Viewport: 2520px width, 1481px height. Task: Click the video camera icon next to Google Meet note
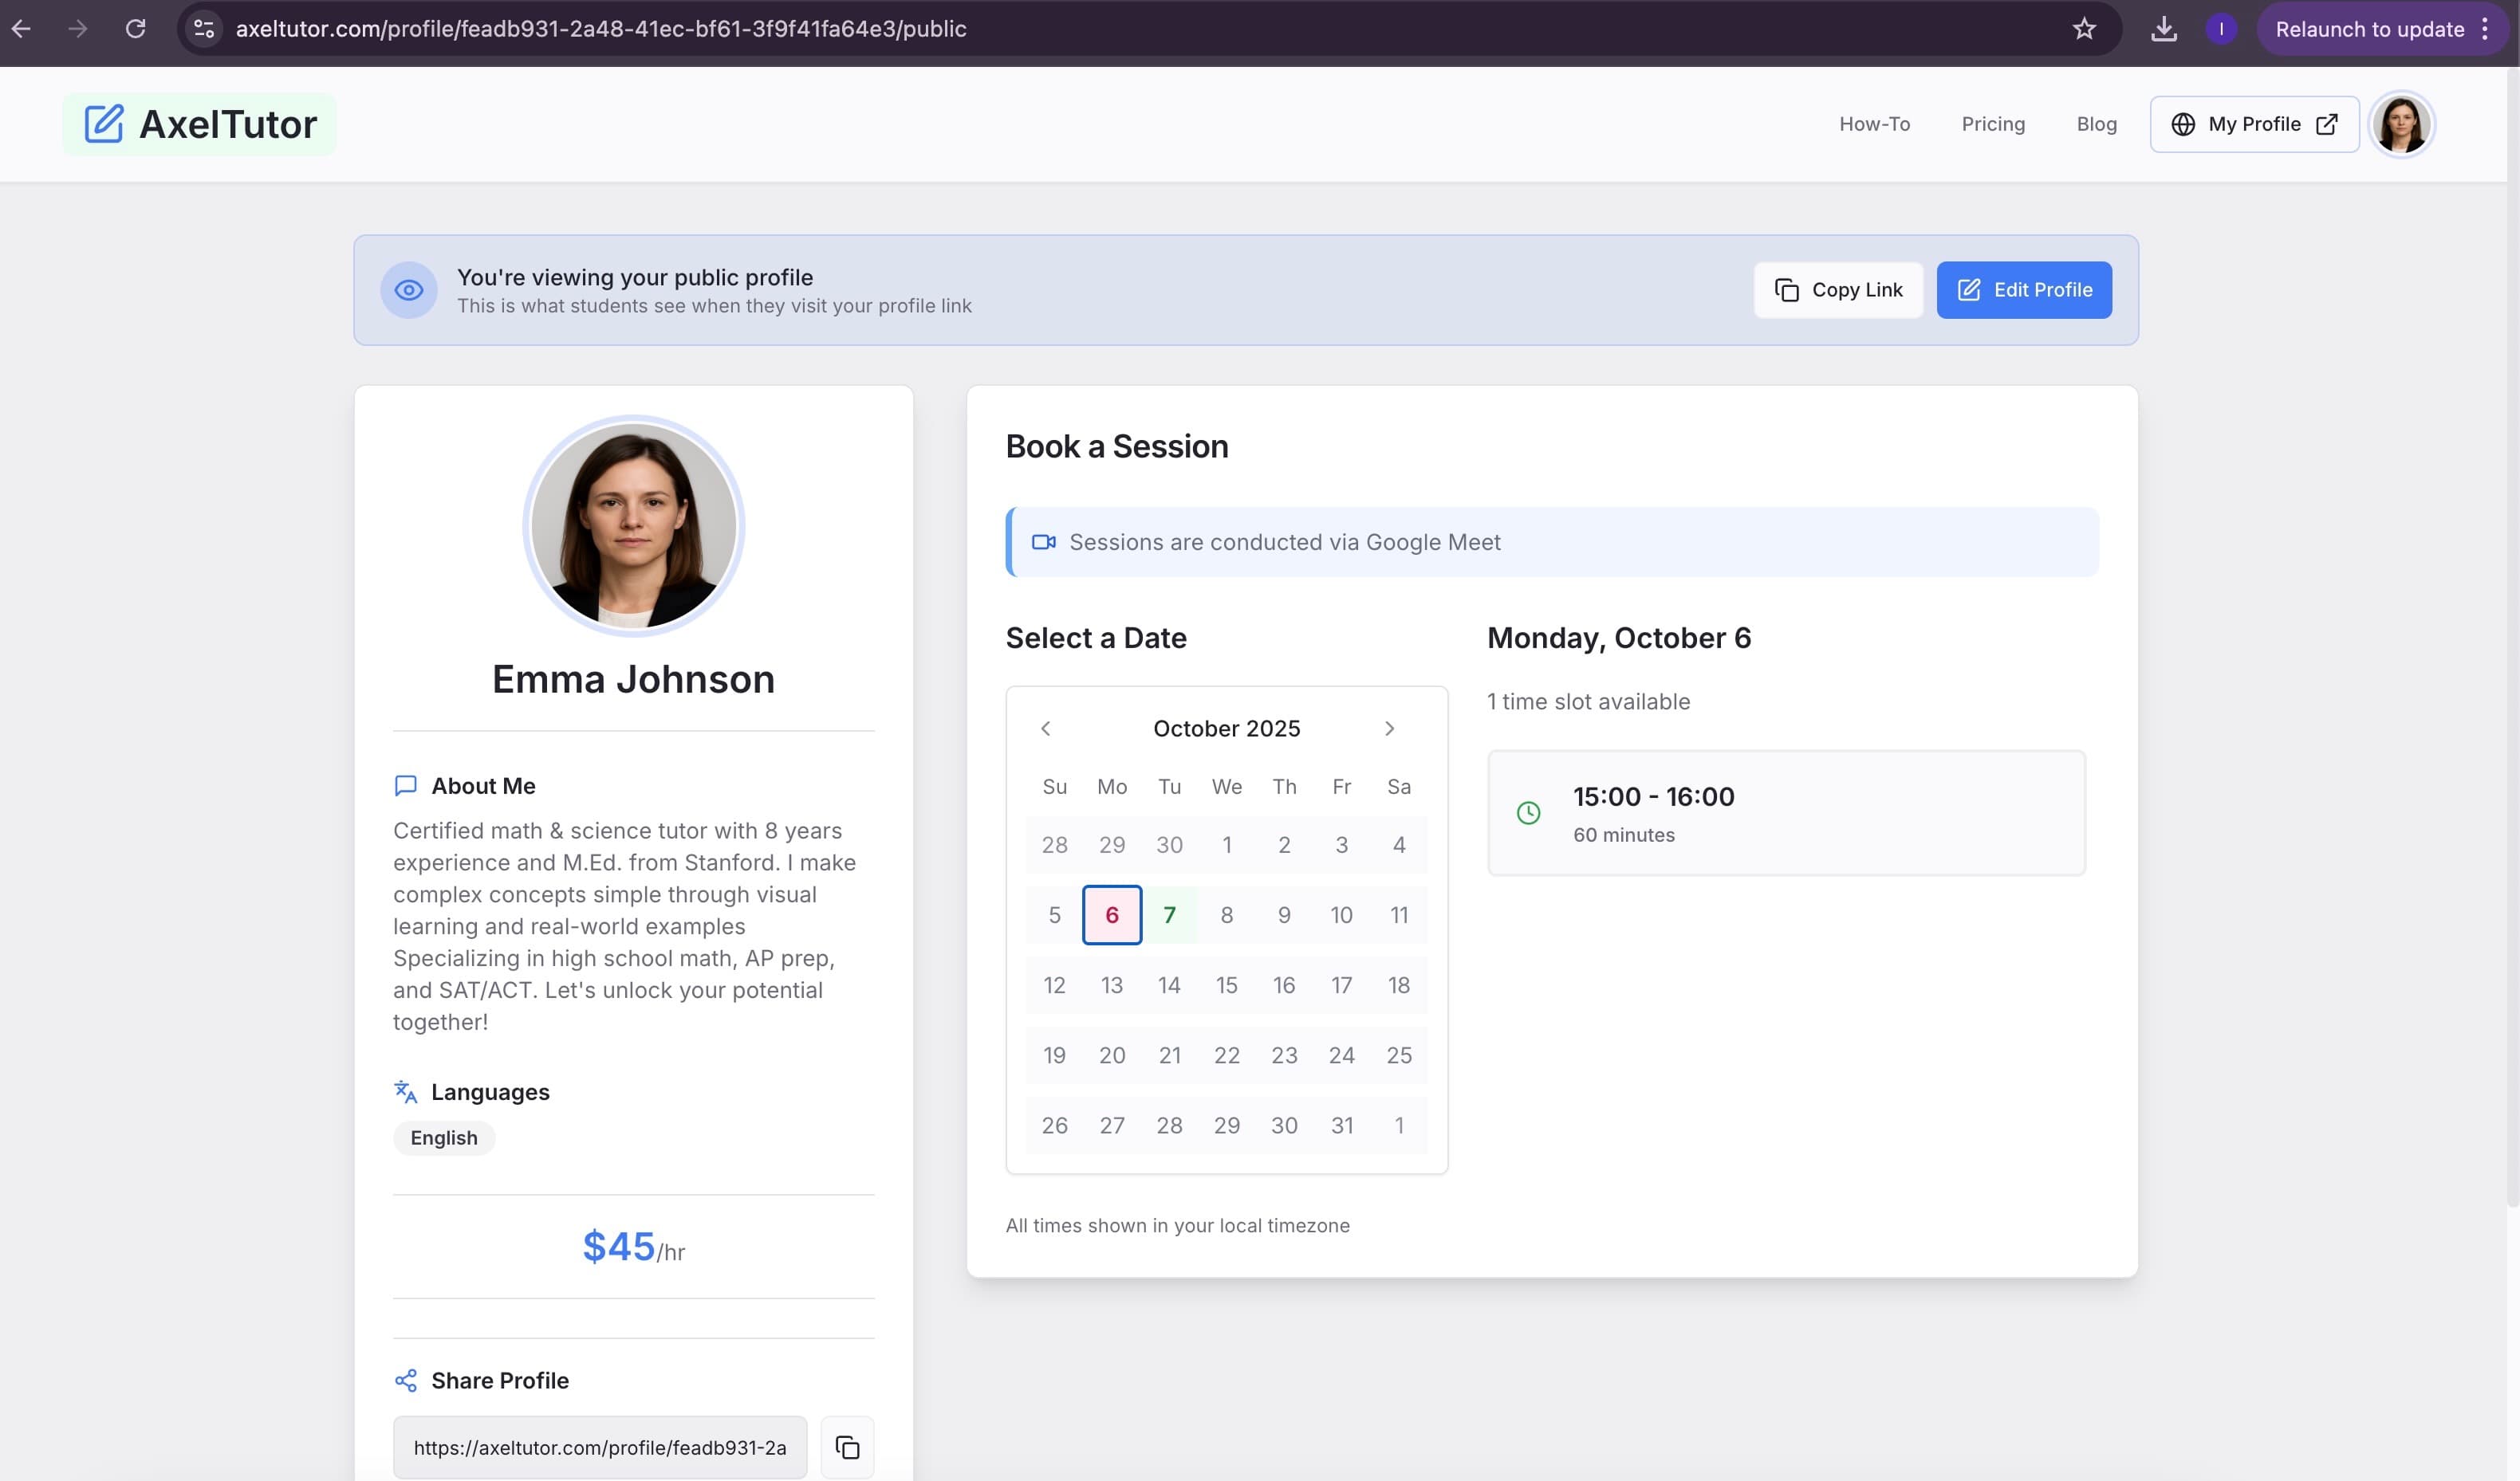point(1044,542)
